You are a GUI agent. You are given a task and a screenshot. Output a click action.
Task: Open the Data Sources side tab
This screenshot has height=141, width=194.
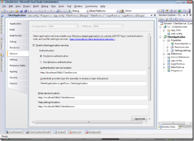pos(2,62)
